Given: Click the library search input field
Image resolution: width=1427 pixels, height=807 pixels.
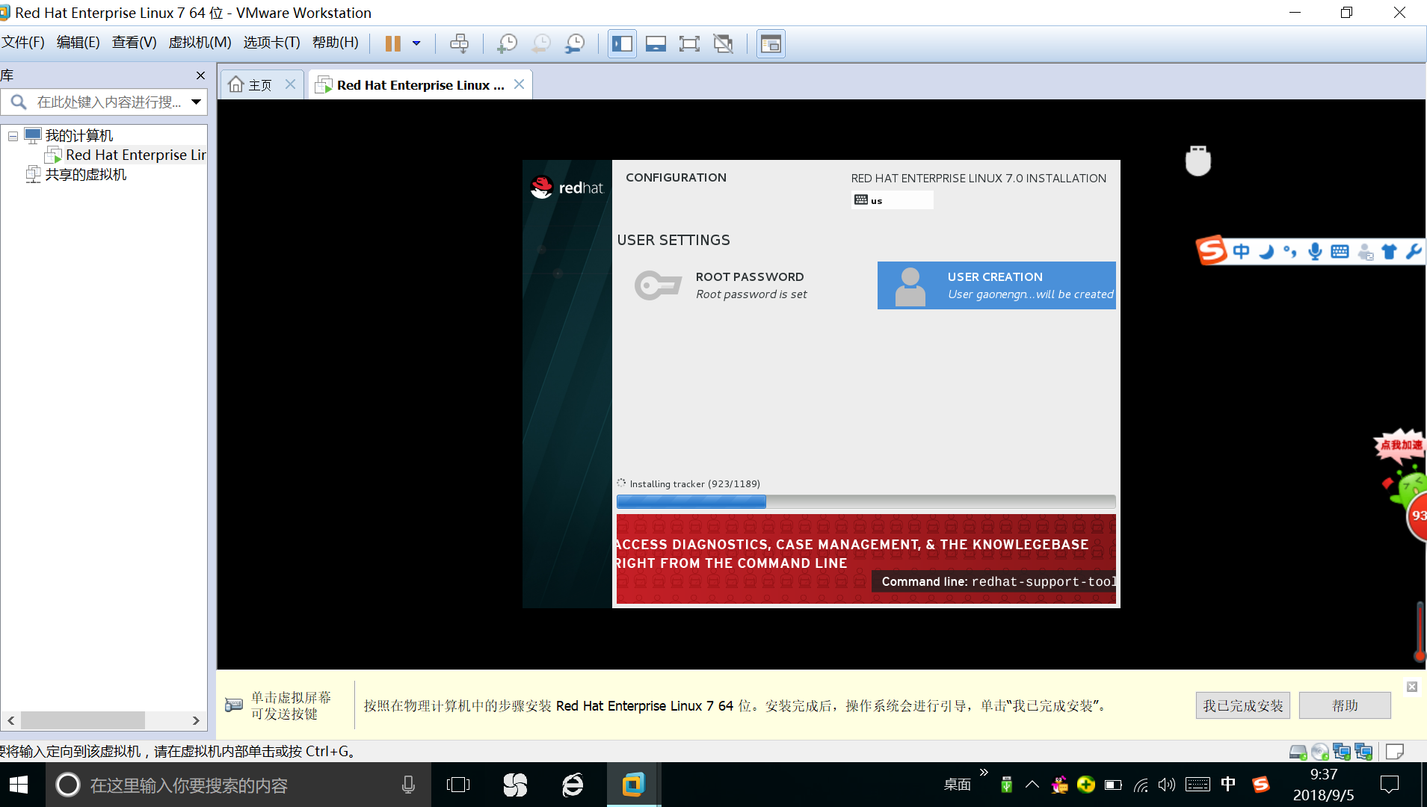Looking at the screenshot, I should 108,102.
